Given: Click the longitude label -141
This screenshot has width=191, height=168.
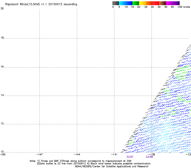Looking at the screenshot, I should pos(114,155).
